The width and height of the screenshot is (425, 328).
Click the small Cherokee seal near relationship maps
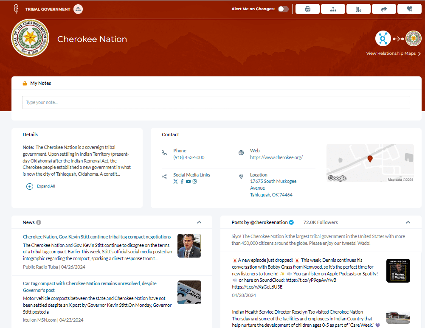(x=414, y=39)
